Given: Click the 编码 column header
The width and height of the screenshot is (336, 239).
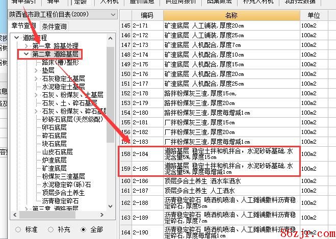Looking at the screenshot, I should pyautogui.click(x=147, y=16).
